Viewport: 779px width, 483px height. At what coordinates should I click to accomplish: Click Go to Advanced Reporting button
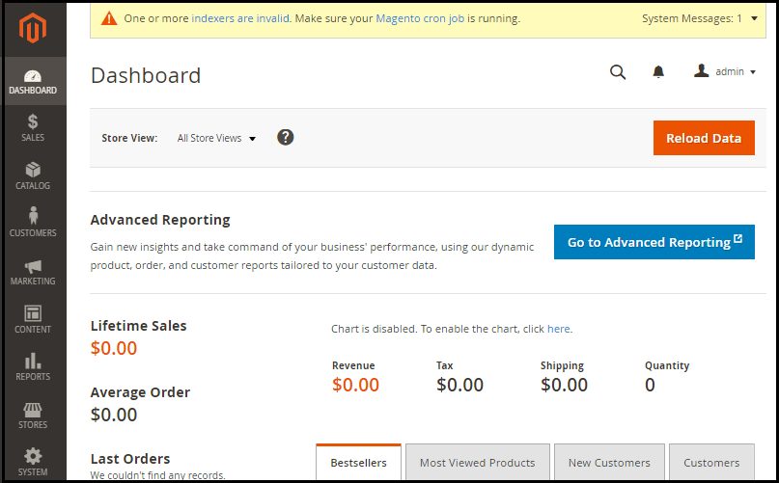pos(654,242)
